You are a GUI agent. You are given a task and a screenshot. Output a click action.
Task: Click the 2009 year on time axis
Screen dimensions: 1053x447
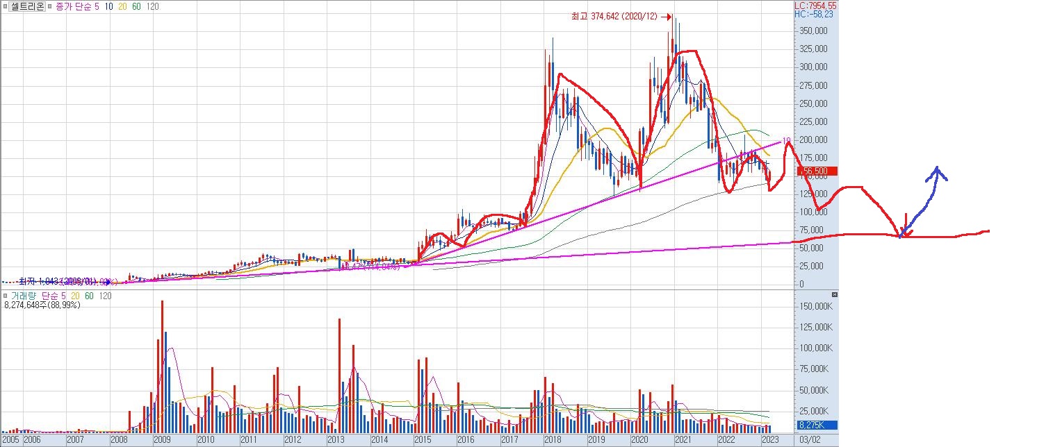[x=162, y=439]
